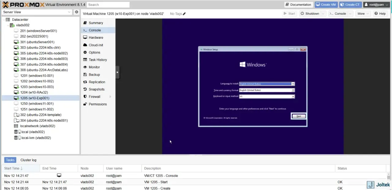Viewport: 392px width, 190px height.
Task: Open the Console dropdown arrow
Action: tap(350, 13)
